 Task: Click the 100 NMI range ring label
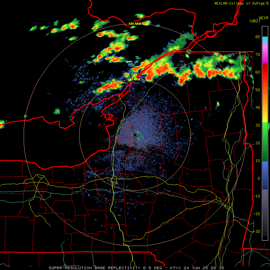pos(134,24)
